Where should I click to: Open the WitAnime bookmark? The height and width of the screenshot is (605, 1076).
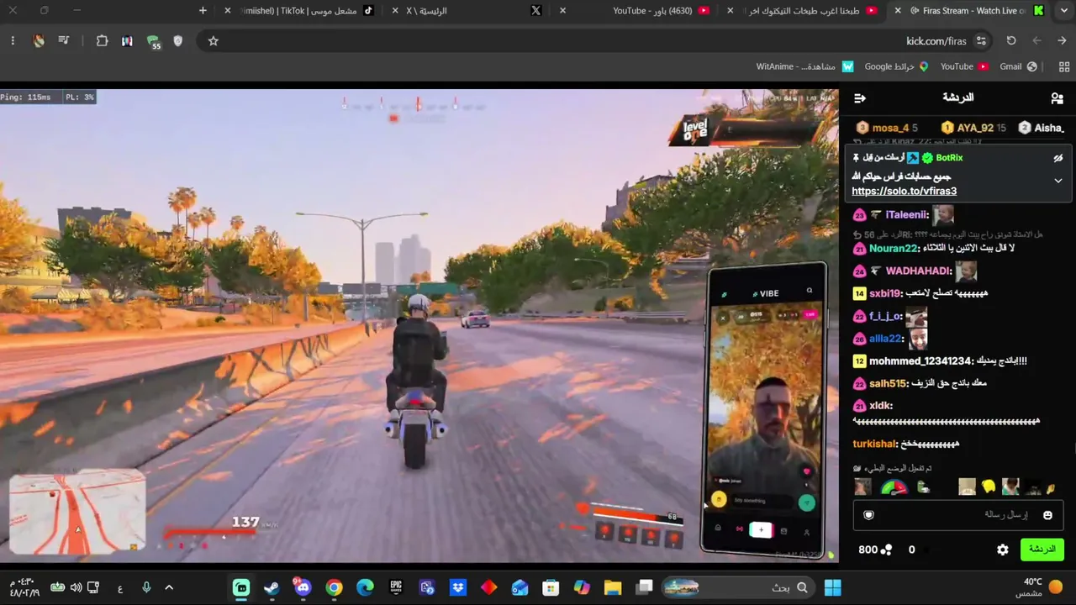pyautogui.click(x=804, y=66)
